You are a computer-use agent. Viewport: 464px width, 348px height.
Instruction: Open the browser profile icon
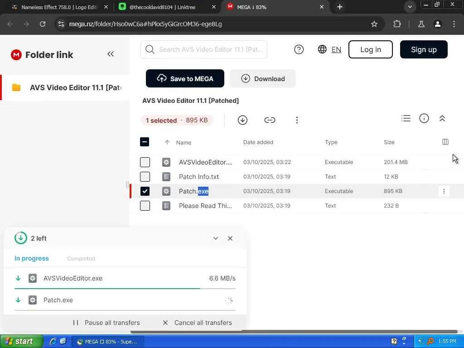pos(438,24)
